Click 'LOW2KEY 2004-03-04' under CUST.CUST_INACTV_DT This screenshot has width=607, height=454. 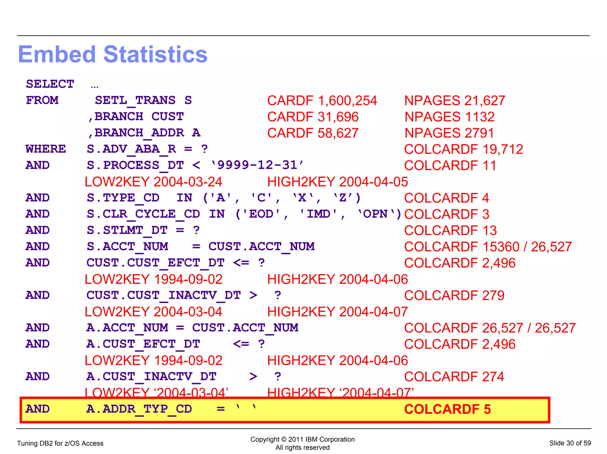coord(153,312)
